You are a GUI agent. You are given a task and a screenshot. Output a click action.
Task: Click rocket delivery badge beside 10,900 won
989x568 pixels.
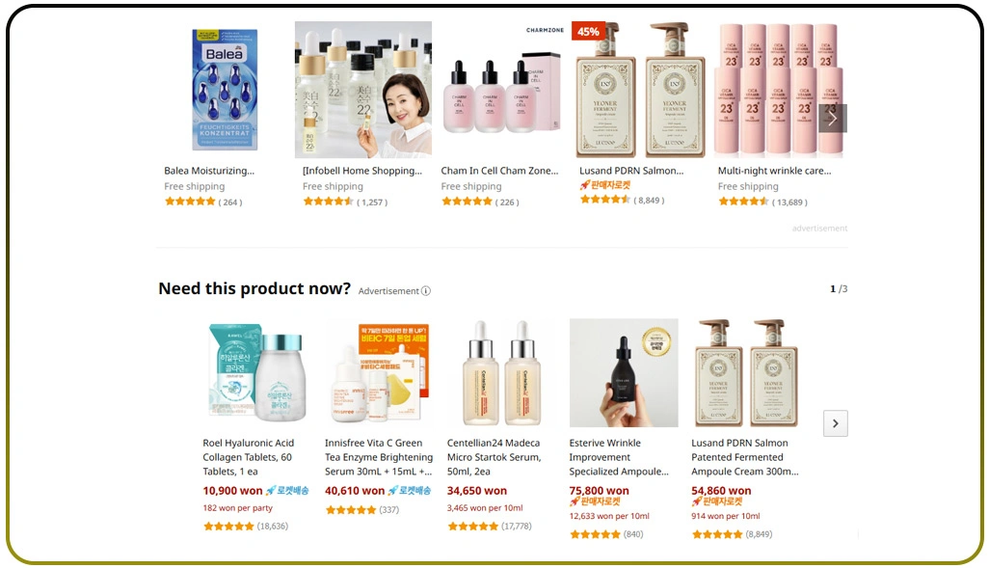(287, 491)
